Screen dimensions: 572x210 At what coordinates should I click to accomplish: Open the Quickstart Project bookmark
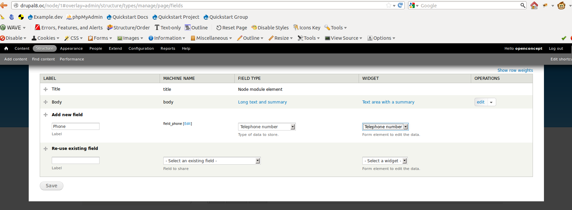[176, 17]
